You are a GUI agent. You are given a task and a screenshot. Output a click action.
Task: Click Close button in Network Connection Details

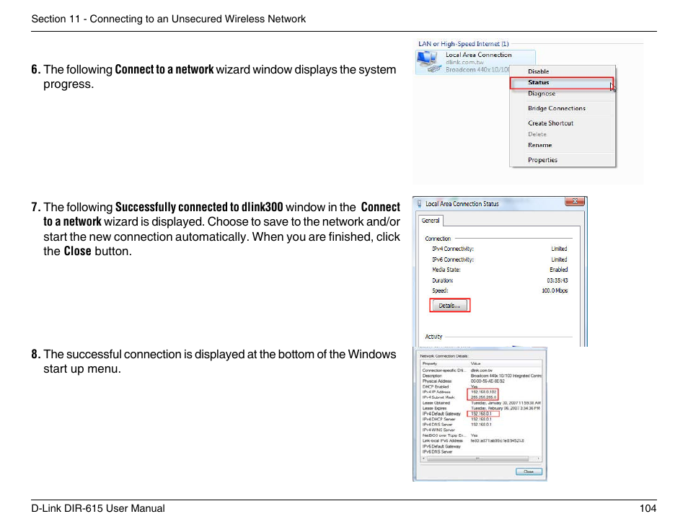[529, 471]
